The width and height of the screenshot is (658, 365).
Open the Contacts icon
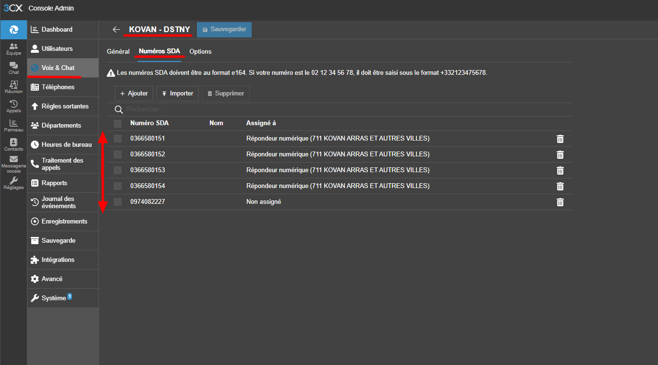pos(13,145)
